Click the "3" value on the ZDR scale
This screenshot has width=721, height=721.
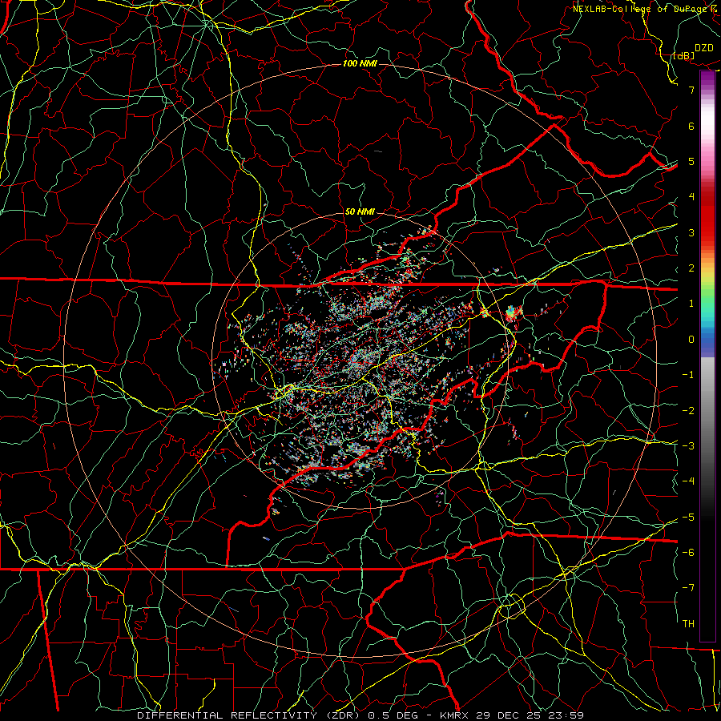(691, 232)
